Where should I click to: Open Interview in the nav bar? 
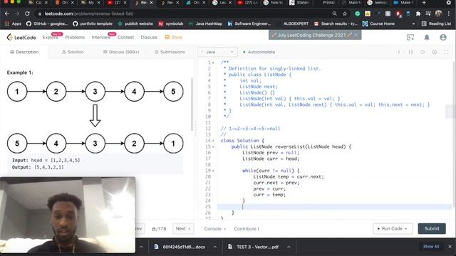[101, 38]
